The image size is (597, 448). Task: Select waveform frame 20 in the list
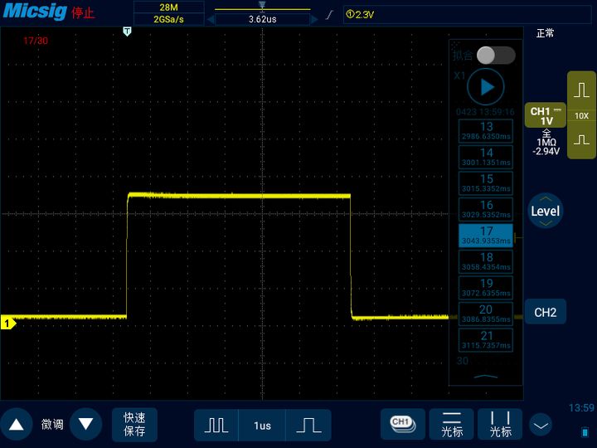[x=486, y=313]
